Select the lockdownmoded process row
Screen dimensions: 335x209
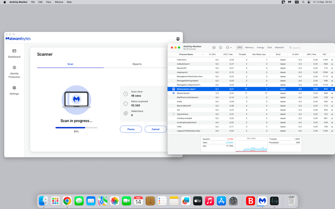click(251, 118)
